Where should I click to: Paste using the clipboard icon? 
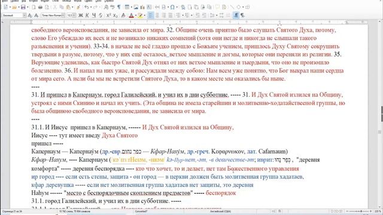tap(68, 7)
